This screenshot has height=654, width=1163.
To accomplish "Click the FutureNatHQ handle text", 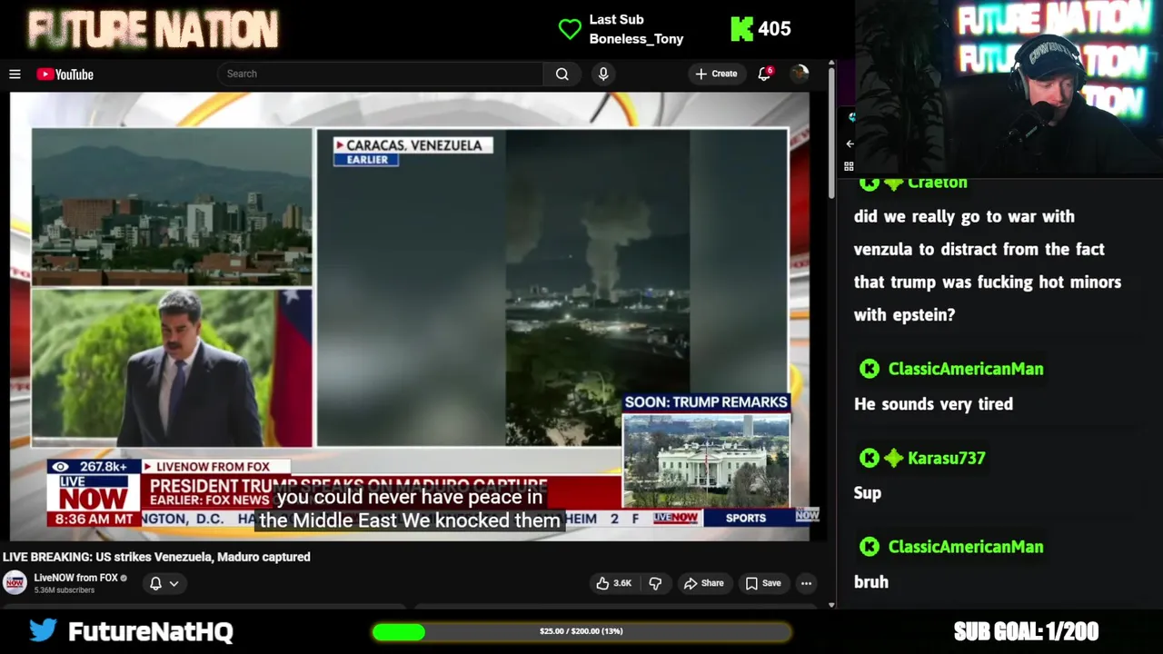I will [150, 631].
